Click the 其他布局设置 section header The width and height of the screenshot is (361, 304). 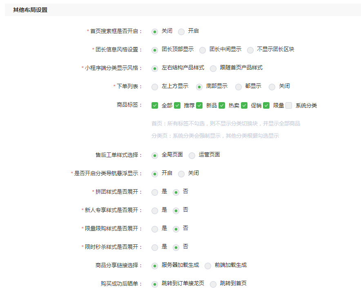30,10
